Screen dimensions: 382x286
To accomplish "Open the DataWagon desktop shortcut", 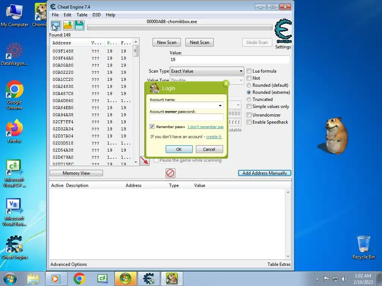I will [x=15, y=54].
